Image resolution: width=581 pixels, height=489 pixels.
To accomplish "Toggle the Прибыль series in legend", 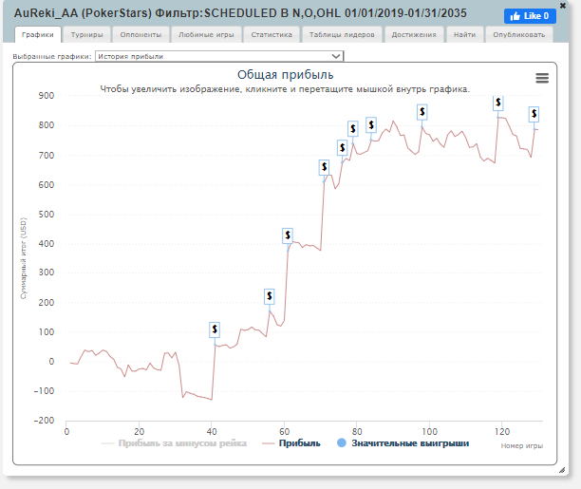I will [x=290, y=443].
